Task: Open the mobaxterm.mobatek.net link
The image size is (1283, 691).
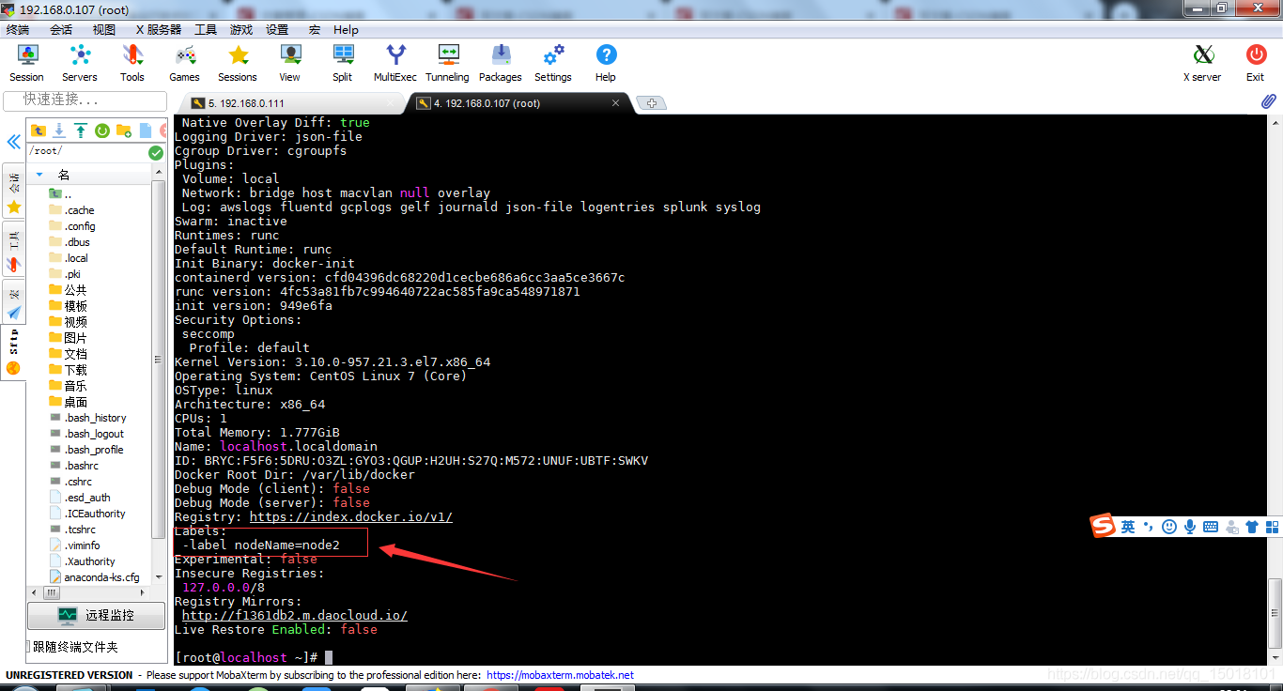Action: (x=560, y=675)
